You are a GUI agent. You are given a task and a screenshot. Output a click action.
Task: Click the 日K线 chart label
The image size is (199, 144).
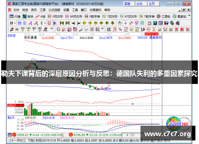[12, 35]
